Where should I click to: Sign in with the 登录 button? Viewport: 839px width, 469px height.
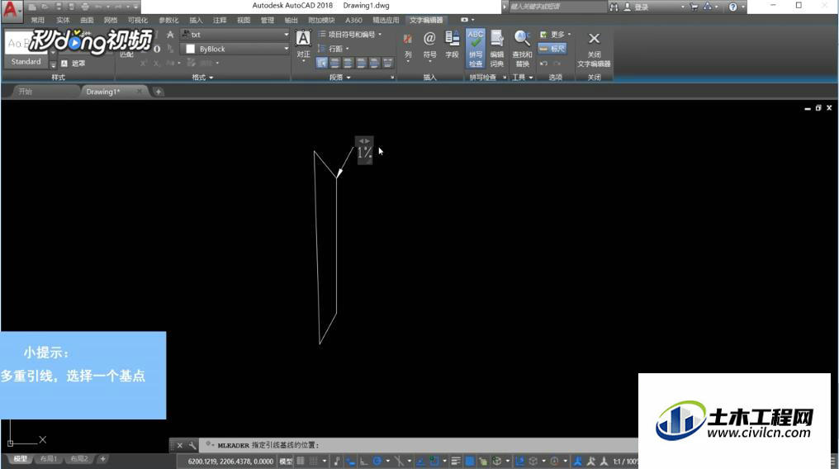pyautogui.click(x=637, y=7)
